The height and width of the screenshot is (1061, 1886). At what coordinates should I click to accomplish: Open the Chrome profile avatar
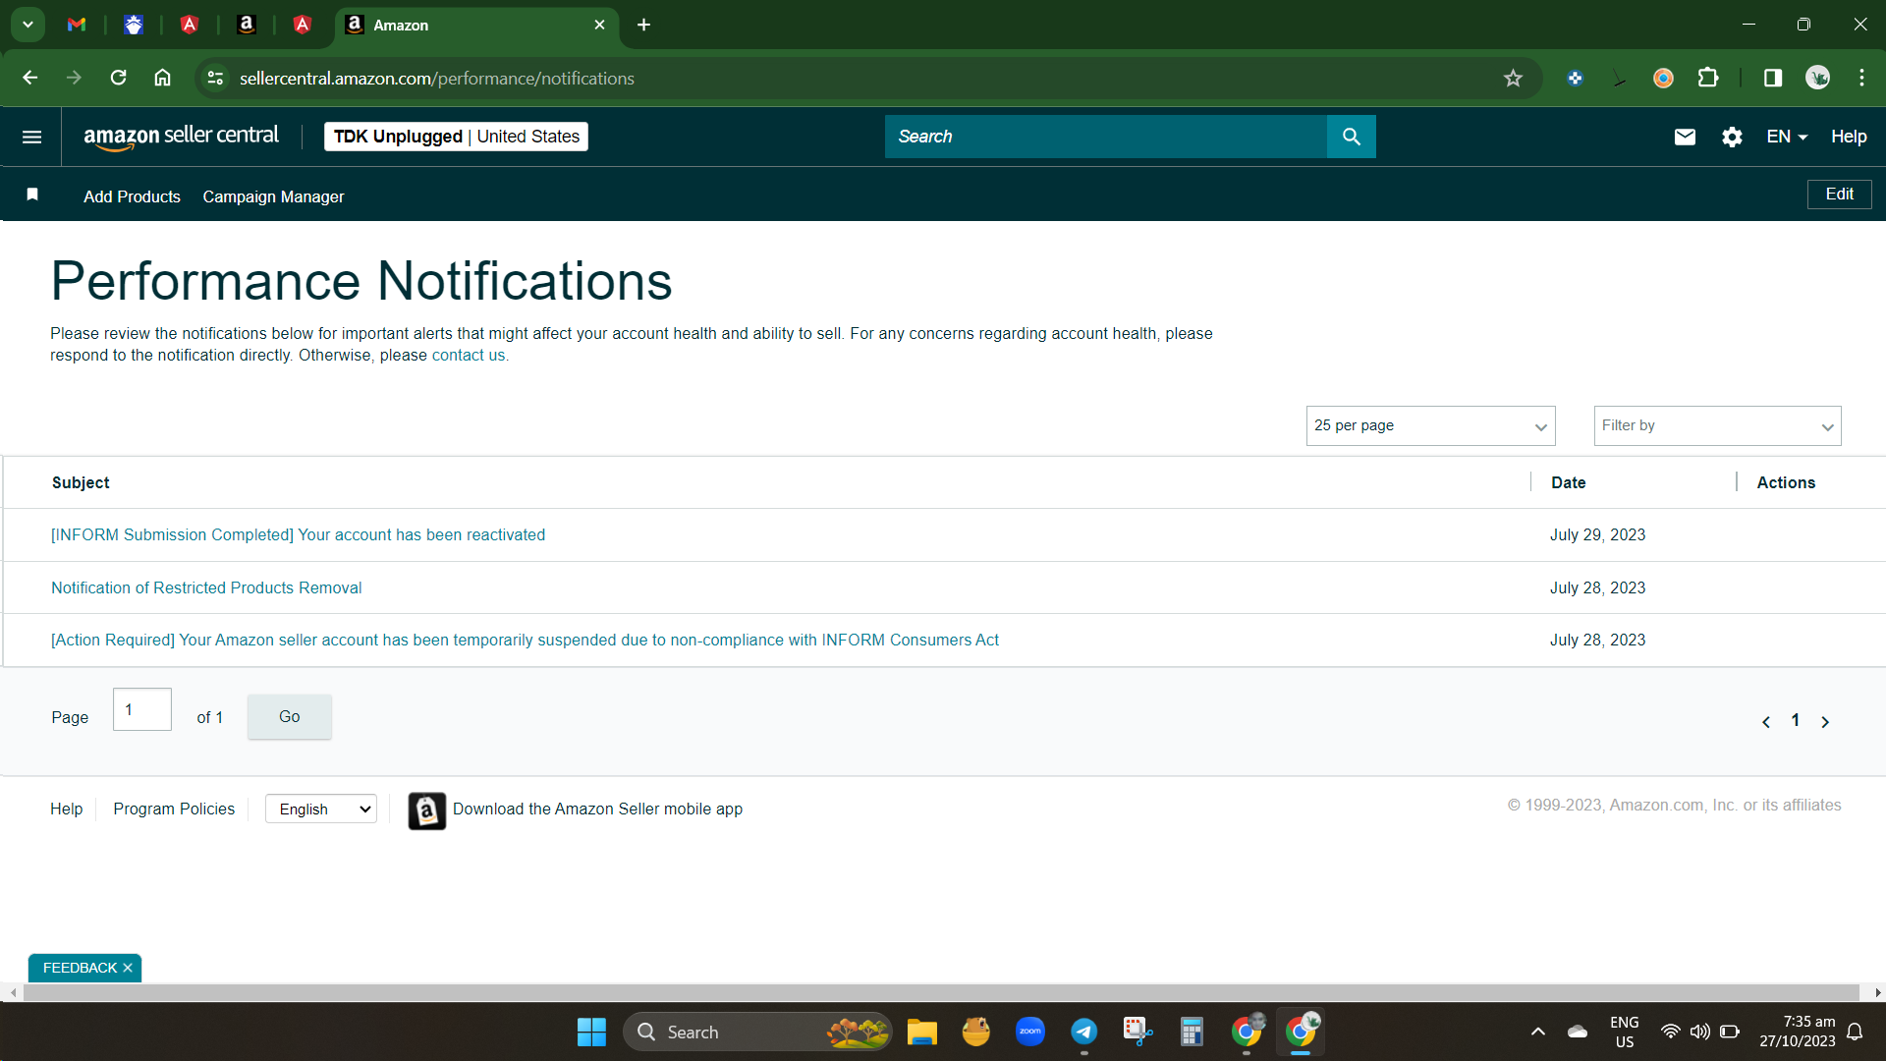[x=1817, y=78]
